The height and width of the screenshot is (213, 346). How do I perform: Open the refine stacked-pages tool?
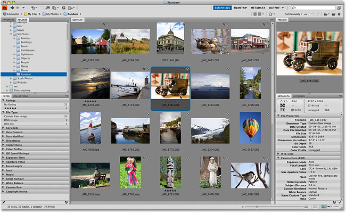pyautogui.click(x=55, y=8)
